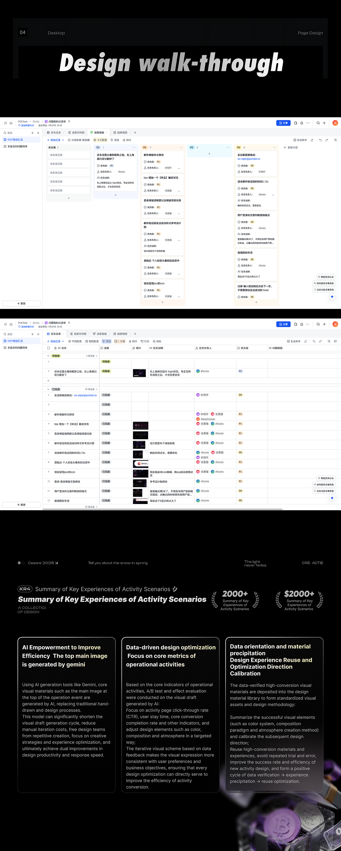Collapse sidebar with double-chevron in kanban window
The height and width of the screenshot is (851, 341).
[x=38, y=133]
